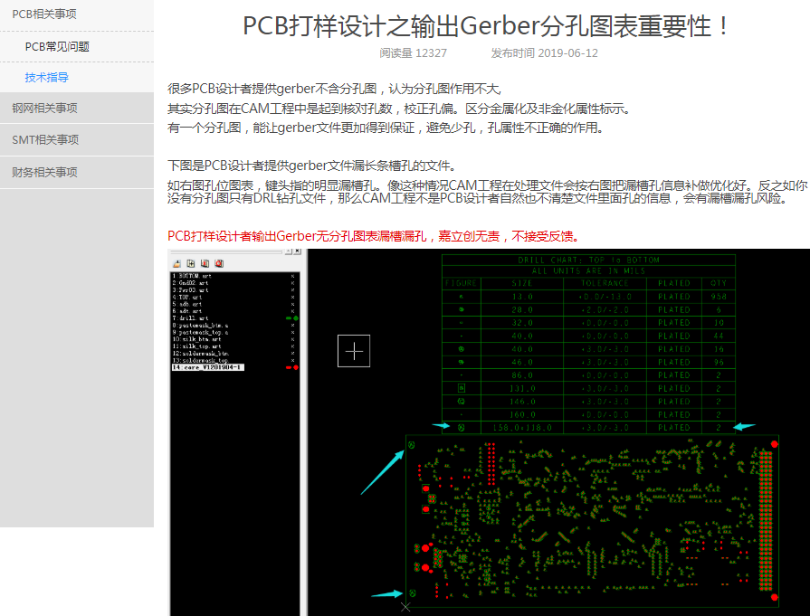Click the white crosshair box in the viewport
The height and width of the screenshot is (616, 810).
point(354,351)
